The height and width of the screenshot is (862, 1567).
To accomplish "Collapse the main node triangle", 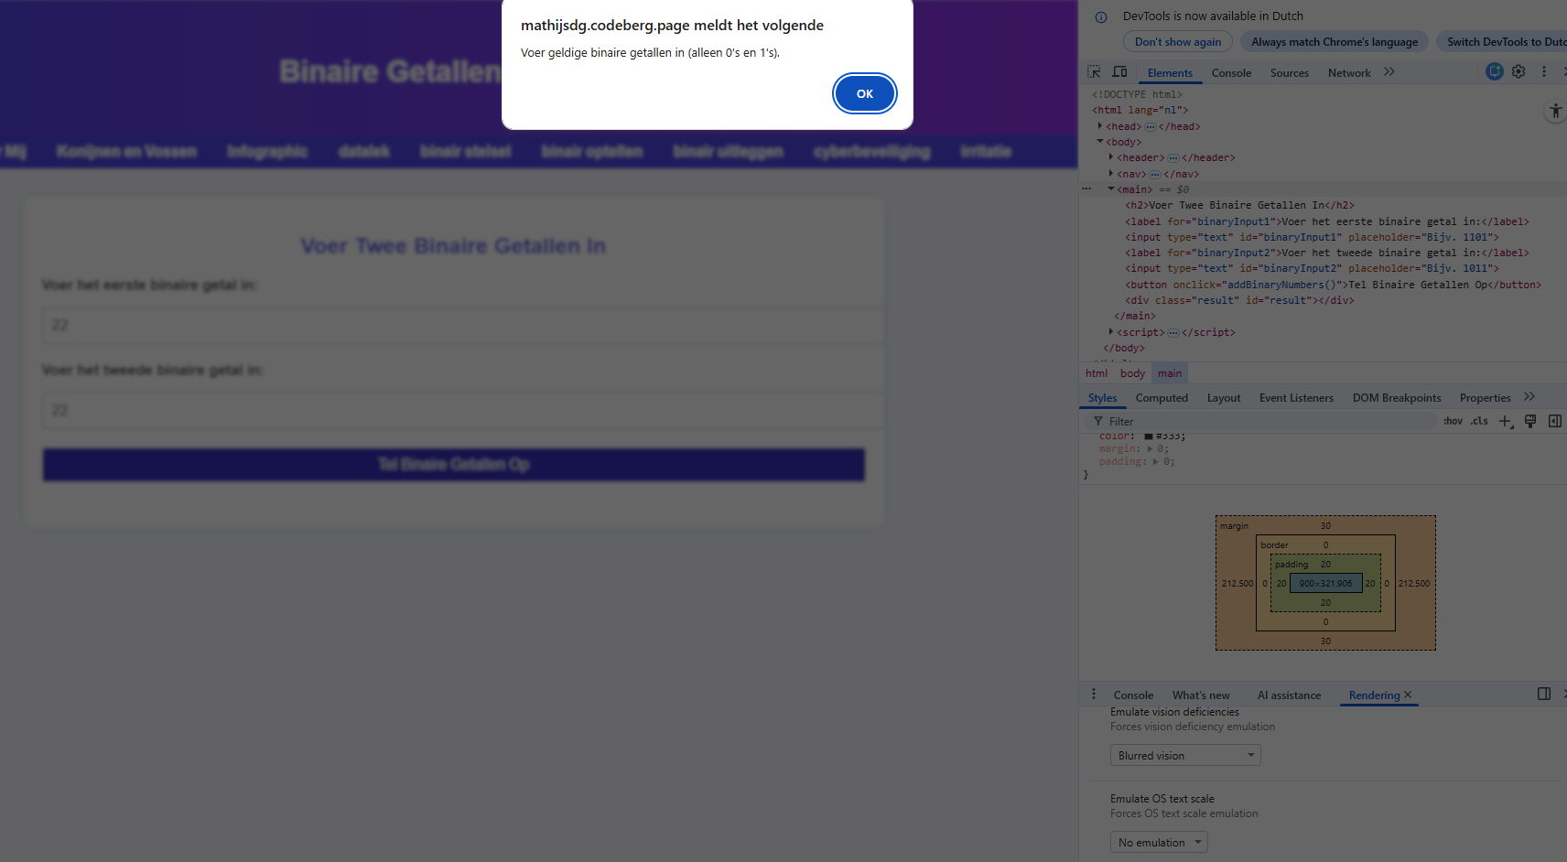I will (1111, 189).
